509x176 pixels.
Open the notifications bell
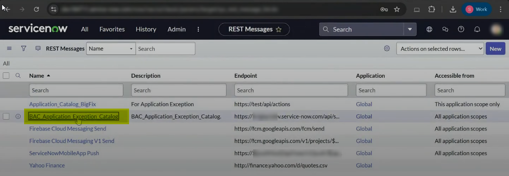click(x=477, y=29)
